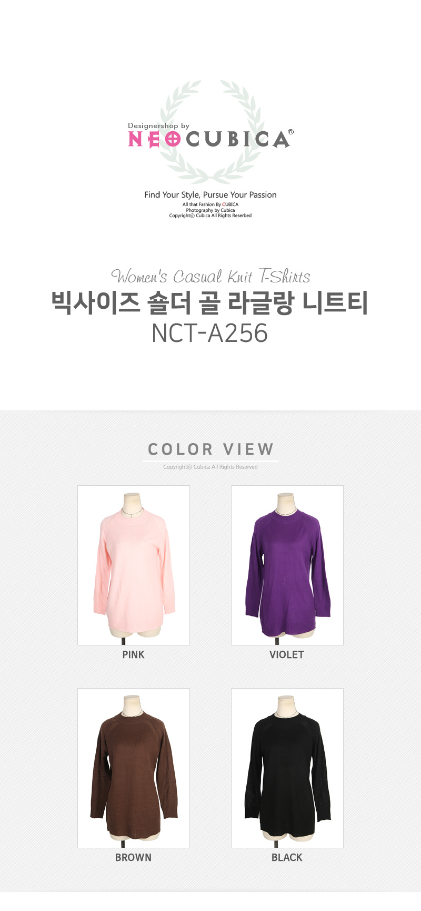
Task: Click Copyright Cubica notice under COLOR VIEW
Action: pyautogui.click(x=210, y=467)
